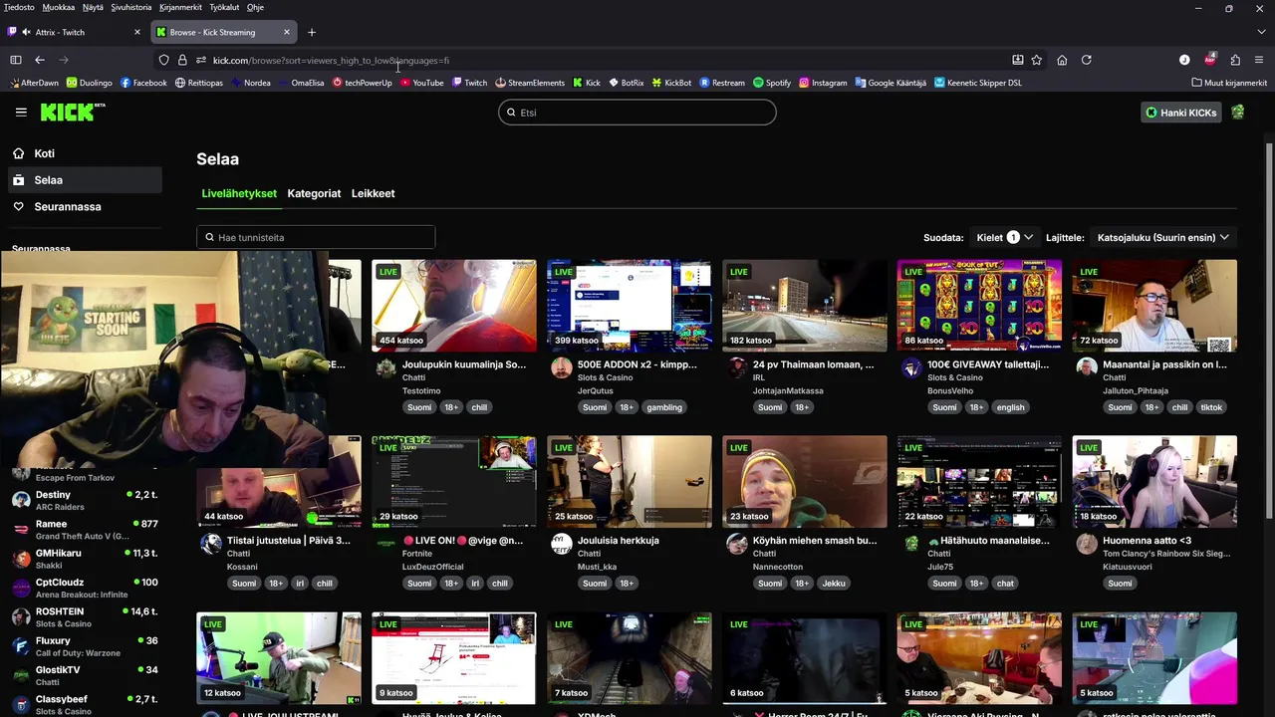
Task: Open the 500E ADDON x2 stream thumbnail
Action: coord(630,306)
